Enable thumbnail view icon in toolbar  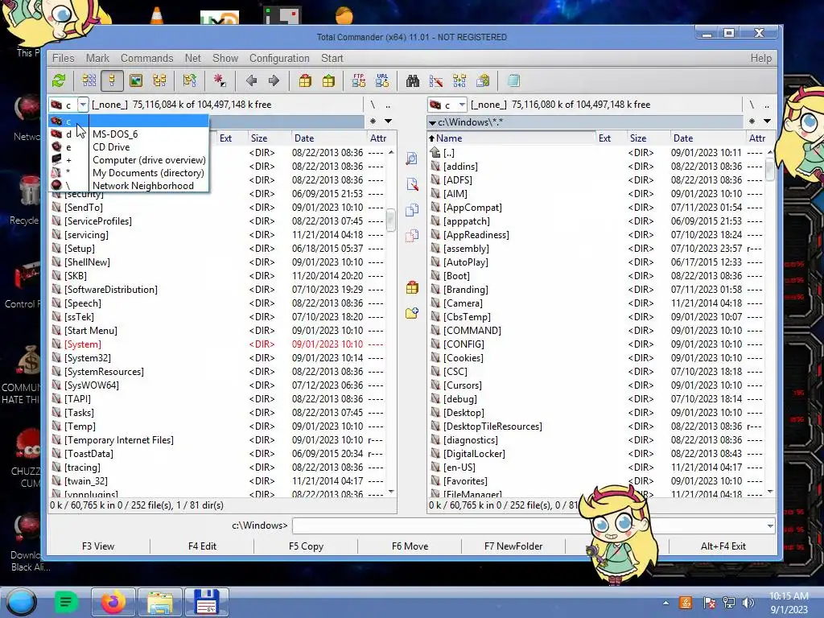tap(136, 81)
